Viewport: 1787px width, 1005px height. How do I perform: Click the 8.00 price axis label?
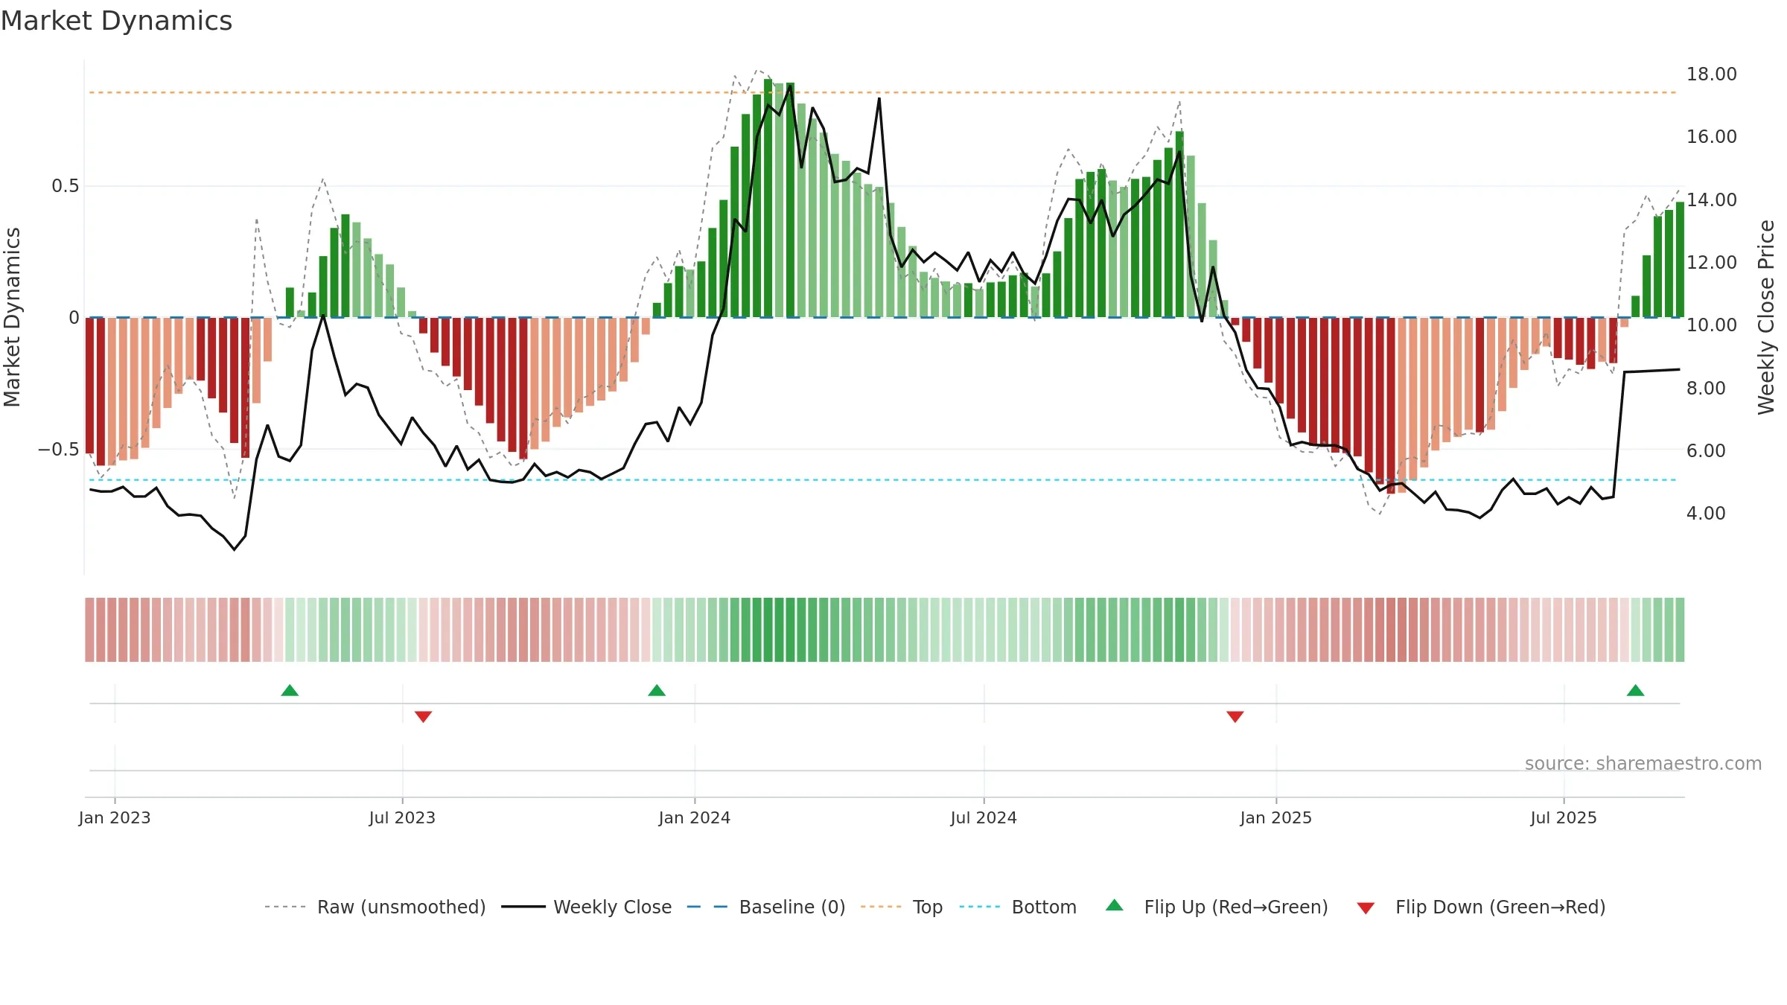pos(1706,388)
